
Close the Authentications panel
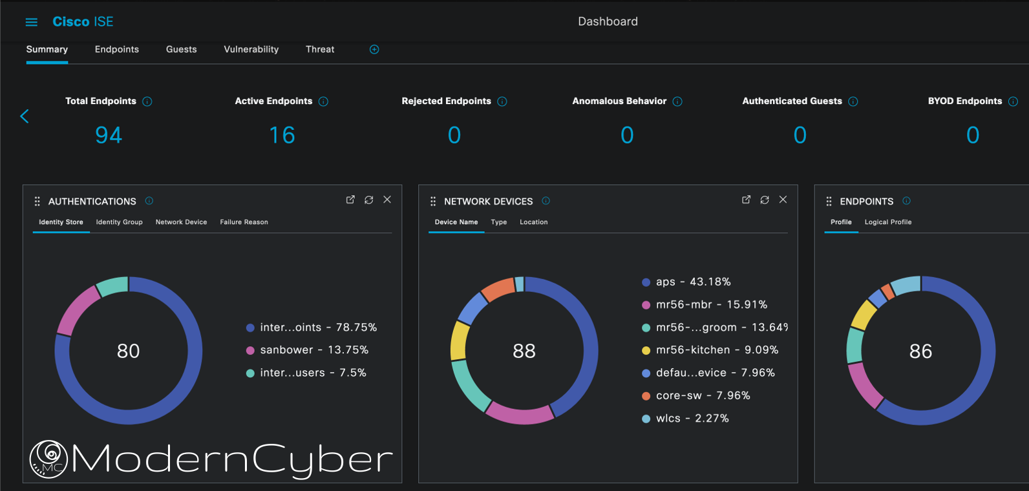[387, 200]
